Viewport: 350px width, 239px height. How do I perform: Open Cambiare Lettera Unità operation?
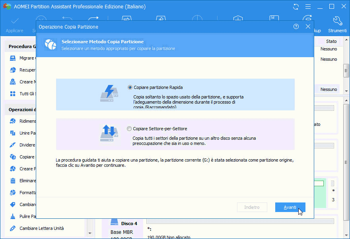[41, 228]
